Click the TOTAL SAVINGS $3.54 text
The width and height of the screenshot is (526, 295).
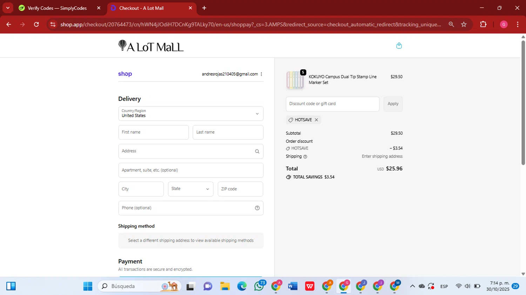coord(313,177)
